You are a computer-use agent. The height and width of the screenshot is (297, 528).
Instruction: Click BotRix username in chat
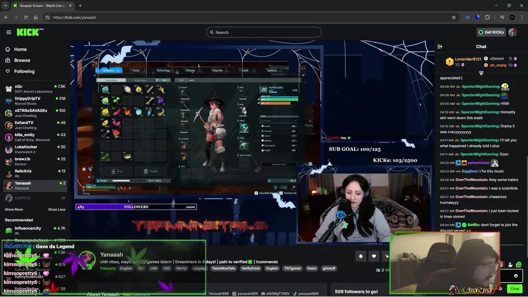click(474, 225)
